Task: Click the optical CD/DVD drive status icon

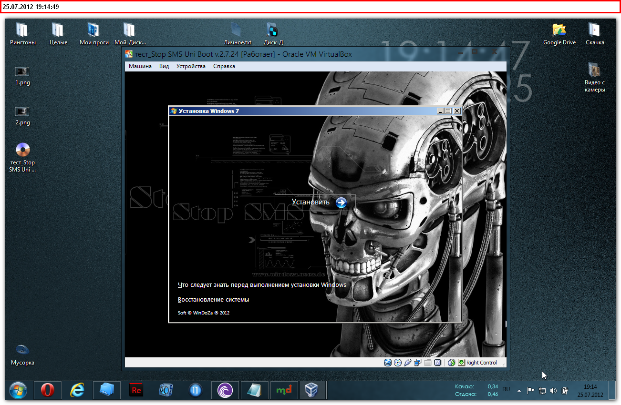Action: coord(397,363)
